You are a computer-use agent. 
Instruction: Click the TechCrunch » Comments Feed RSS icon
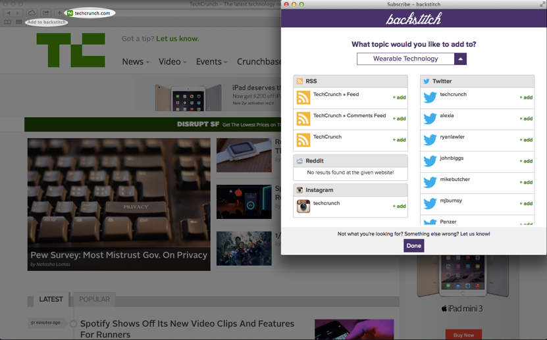pos(303,119)
